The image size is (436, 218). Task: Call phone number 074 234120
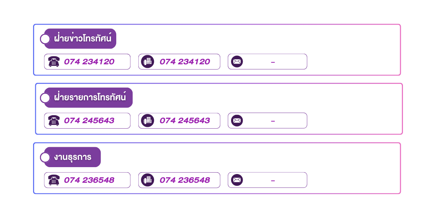[x=89, y=62]
